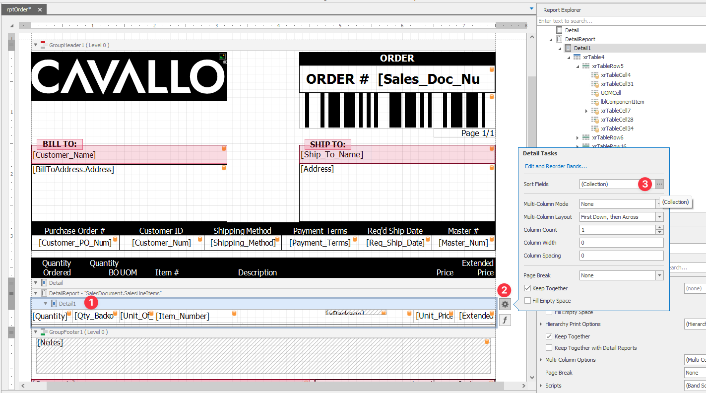Expand the xrTableRow6 tree node
706x393 pixels.
(x=577, y=137)
